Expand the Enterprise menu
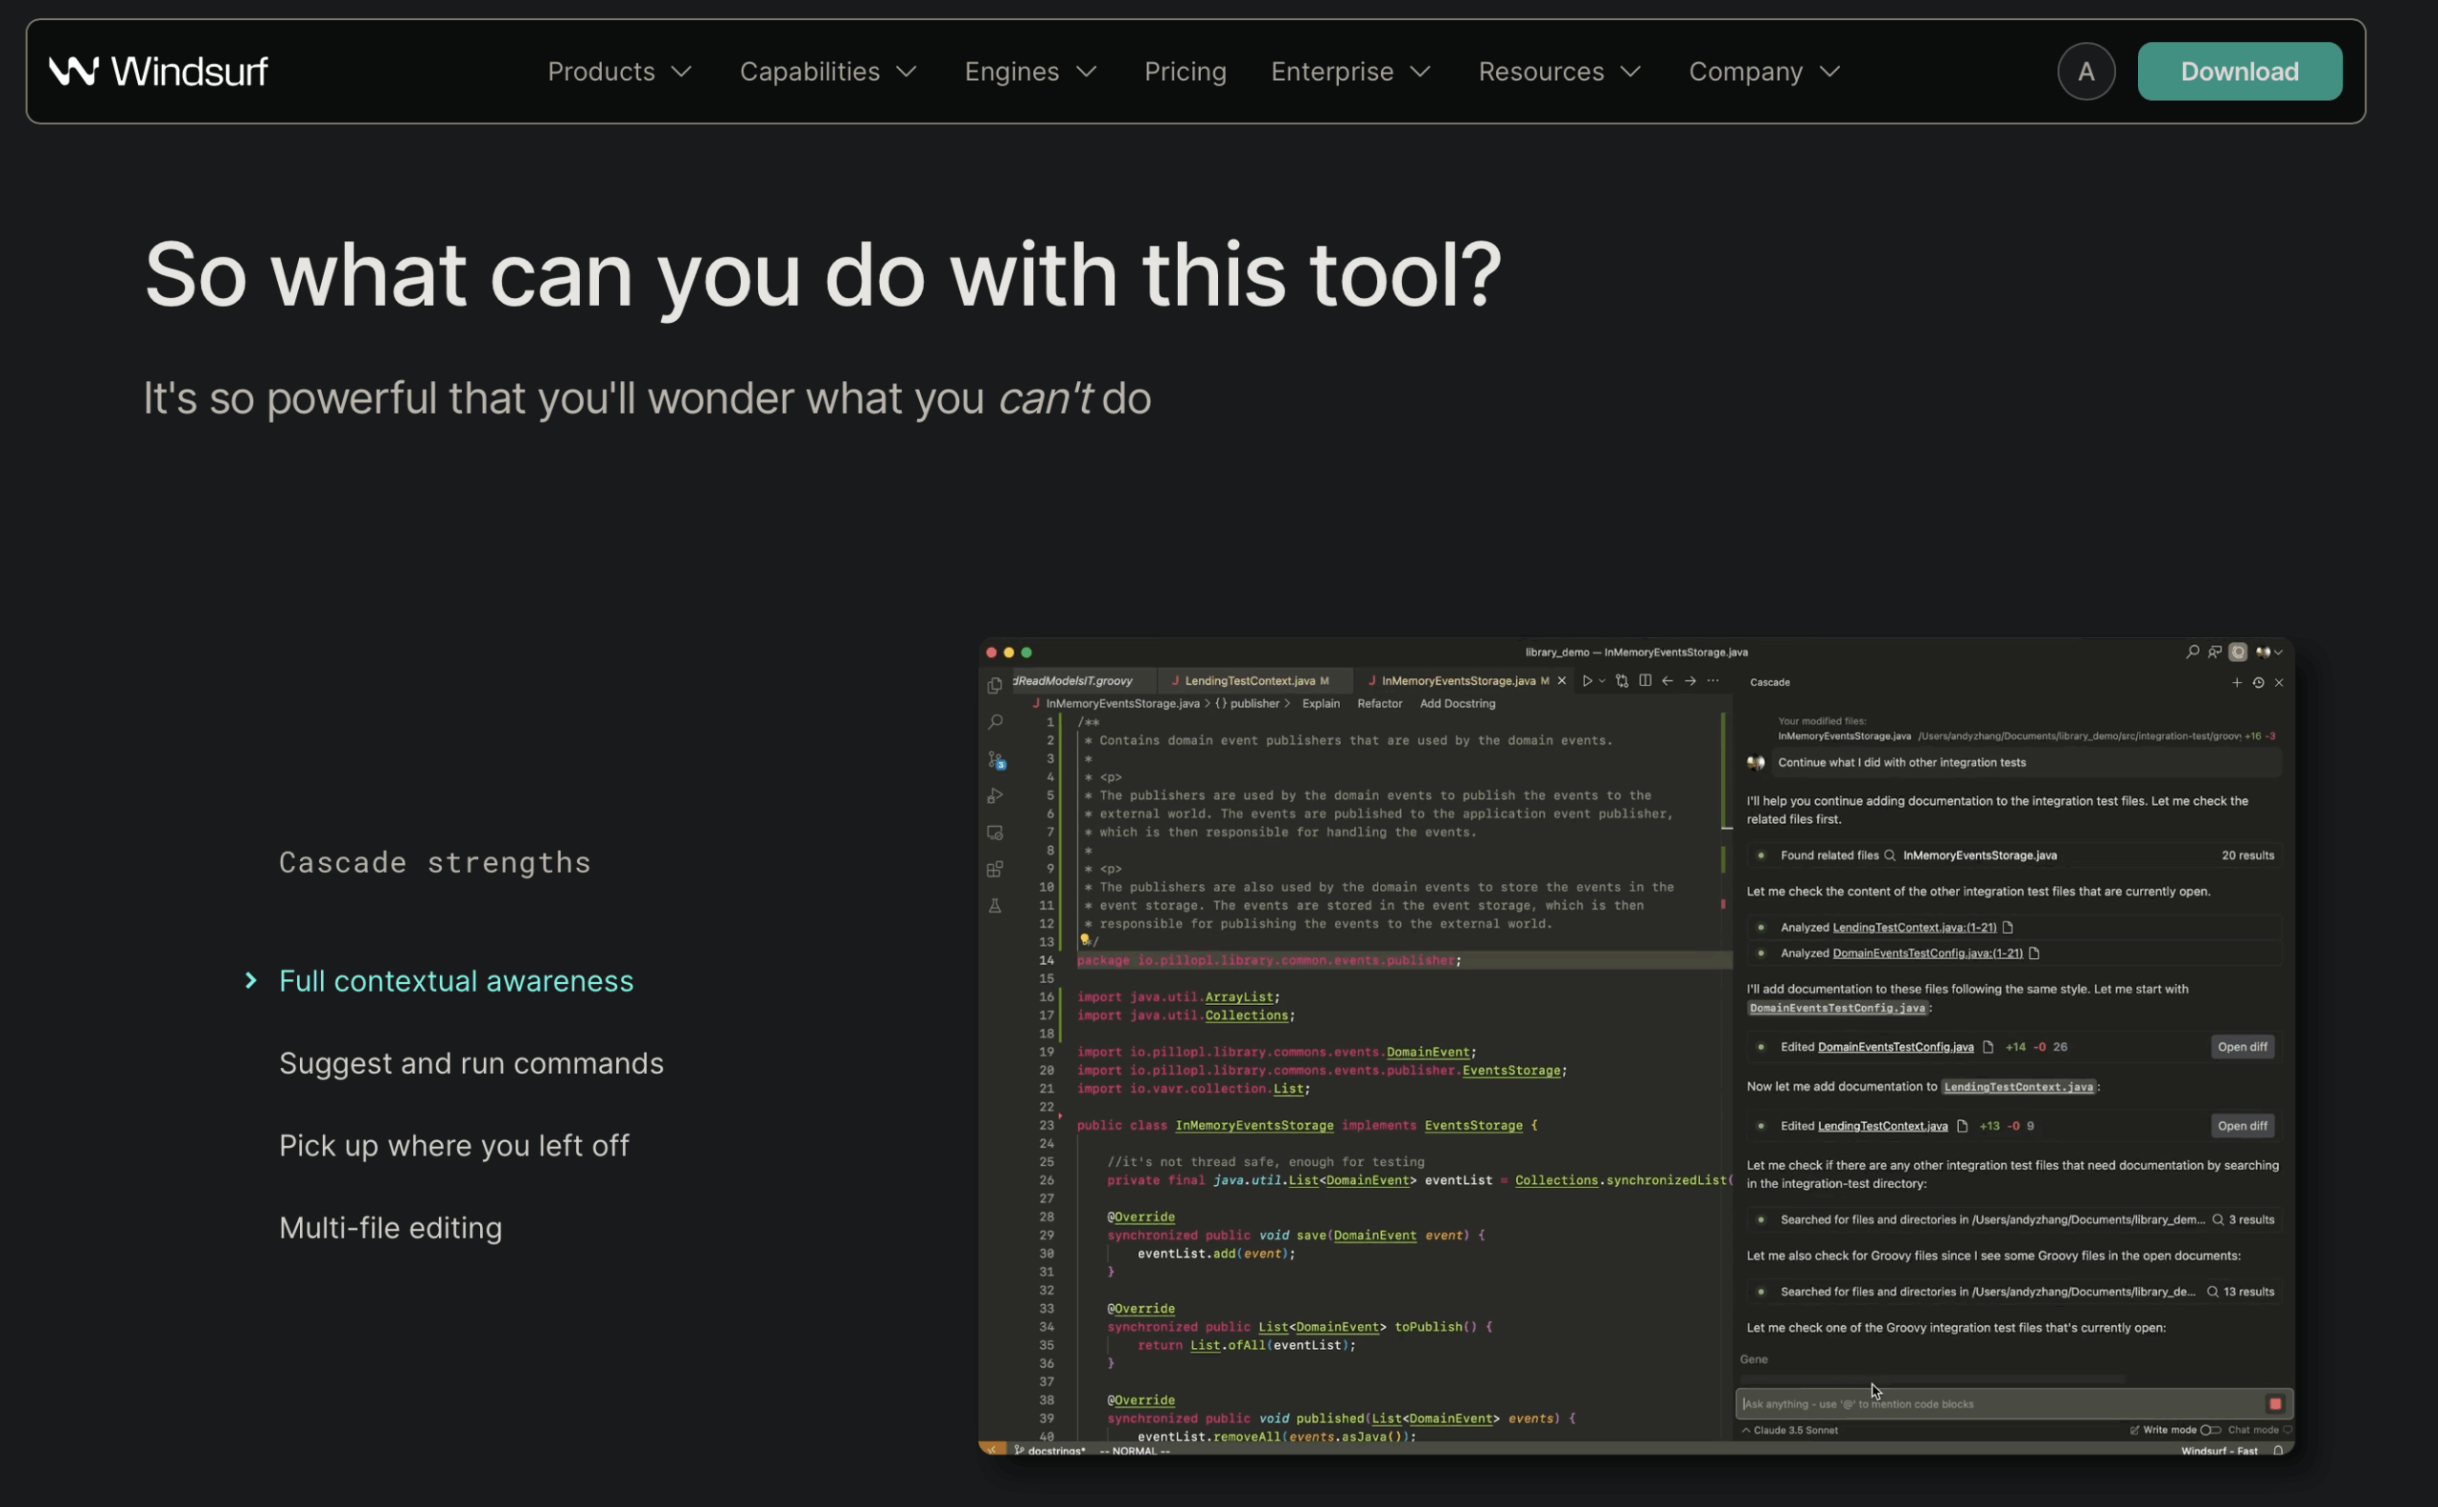The image size is (2438, 1507). pos(1351,71)
